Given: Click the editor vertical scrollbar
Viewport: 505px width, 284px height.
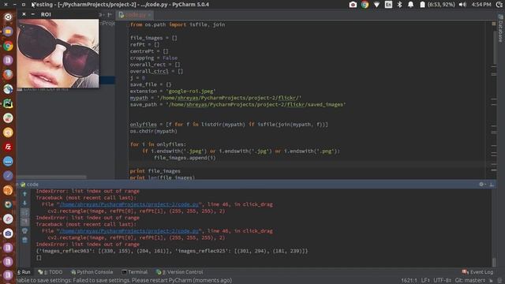Looking at the screenshot, I should coord(494,47).
